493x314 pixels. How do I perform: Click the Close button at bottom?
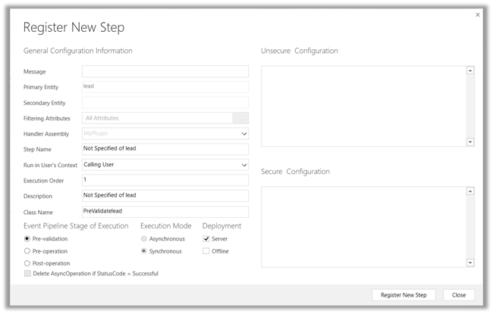459,295
